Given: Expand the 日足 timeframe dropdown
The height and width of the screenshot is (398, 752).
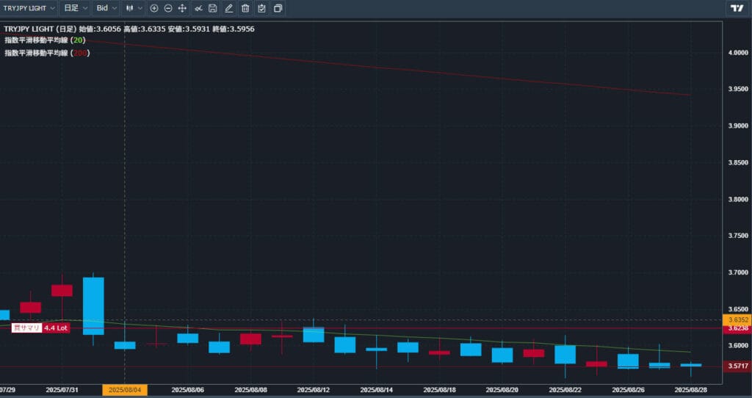Looking at the screenshot, I should [x=74, y=8].
